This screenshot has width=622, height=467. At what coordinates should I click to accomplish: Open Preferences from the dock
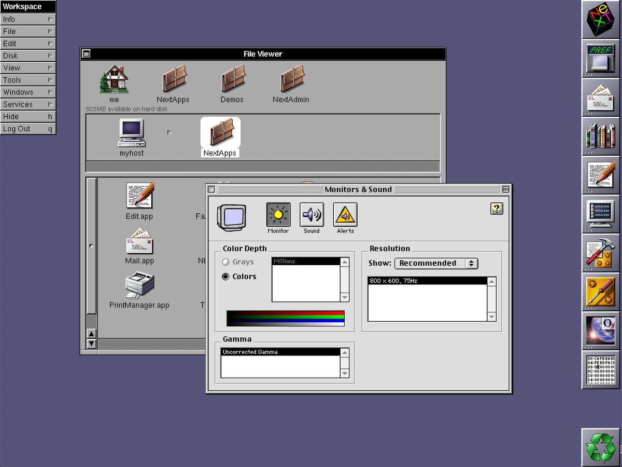point(600,58)
